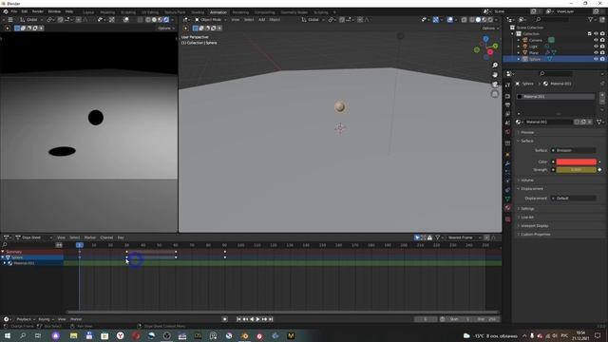
Task: Open the Modifiers wrench properties tab
Action: (507, 163)
